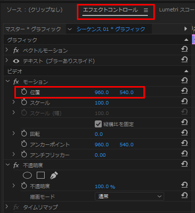
Task: Expand the ベクトルモーション effect
Action: pyautogui.click(x=7, y=50)
